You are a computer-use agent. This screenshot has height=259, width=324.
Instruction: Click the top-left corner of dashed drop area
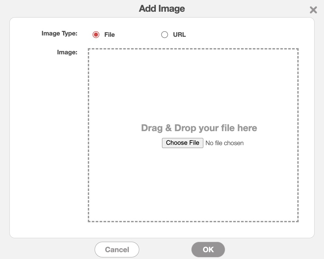(x=88, y=49)
